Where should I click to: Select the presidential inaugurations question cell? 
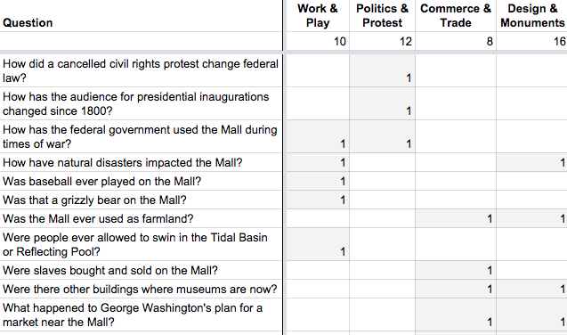tap(141, 103)
